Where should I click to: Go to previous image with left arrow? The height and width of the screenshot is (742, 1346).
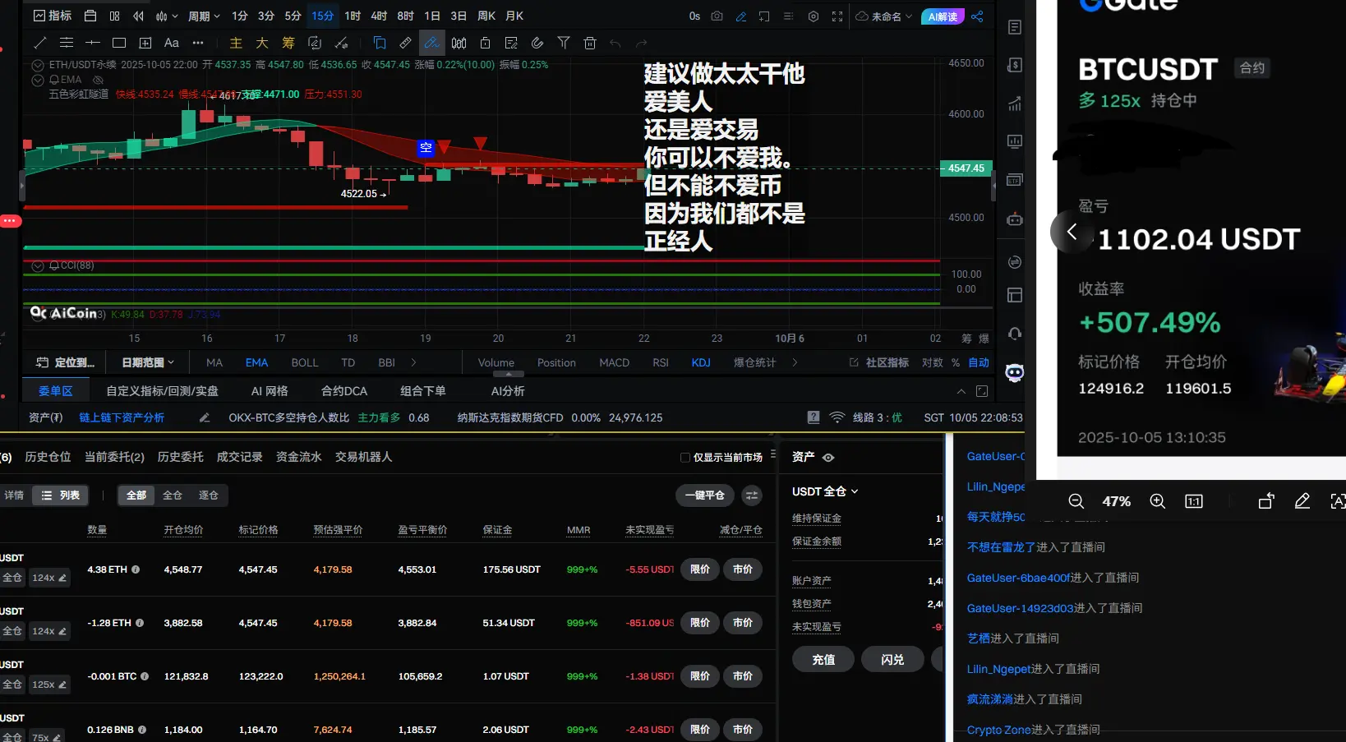click(1072, 232)
